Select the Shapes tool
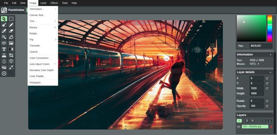This screenshot has width=277, height=135. pyautogui.click(x=4, y=43)
